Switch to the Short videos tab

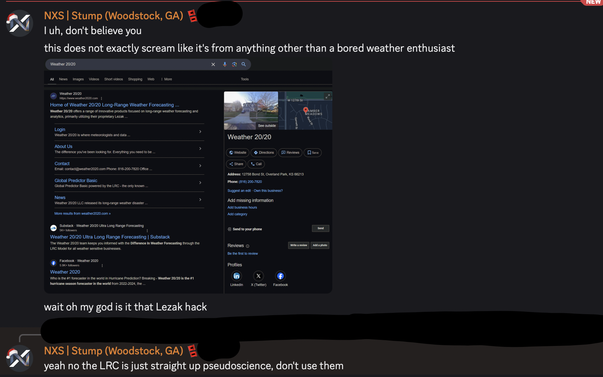[x=114, y=79]
